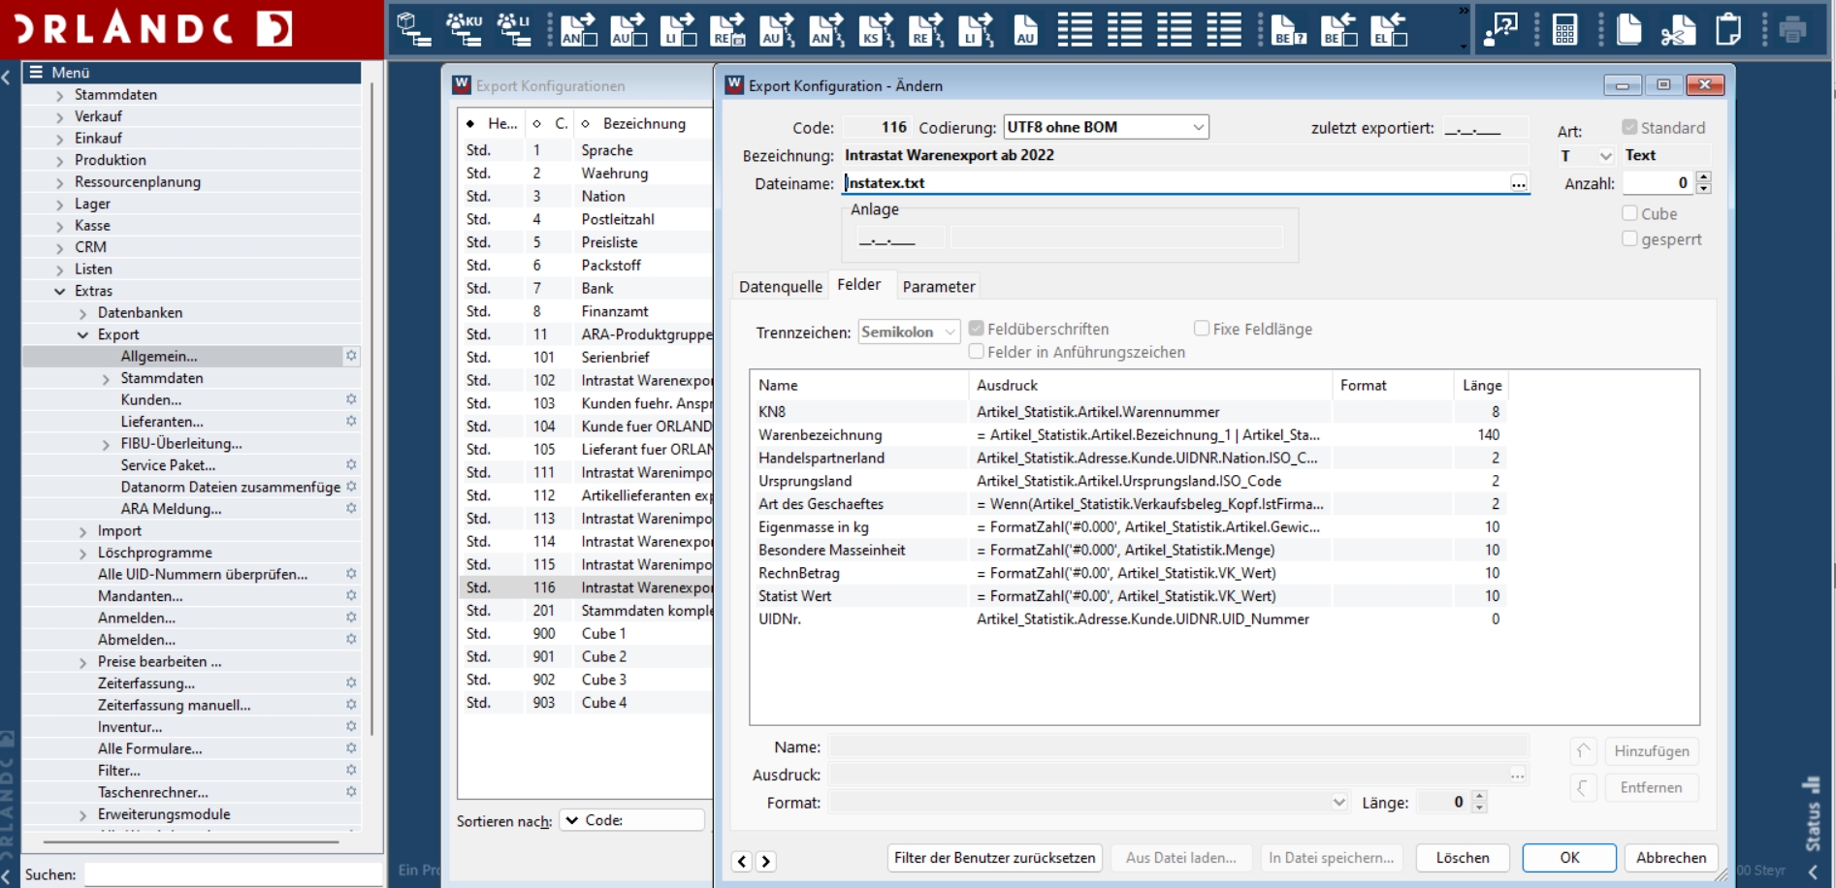Click Filter der Benutzer zurücksetzen button
This screenshot has width=1836, height=888.
[994, 858]
